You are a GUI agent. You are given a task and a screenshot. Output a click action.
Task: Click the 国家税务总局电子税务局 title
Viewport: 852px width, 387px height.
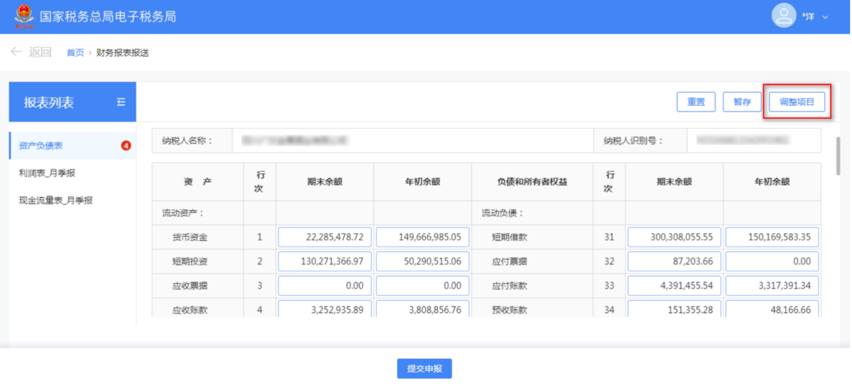[108, 17]
